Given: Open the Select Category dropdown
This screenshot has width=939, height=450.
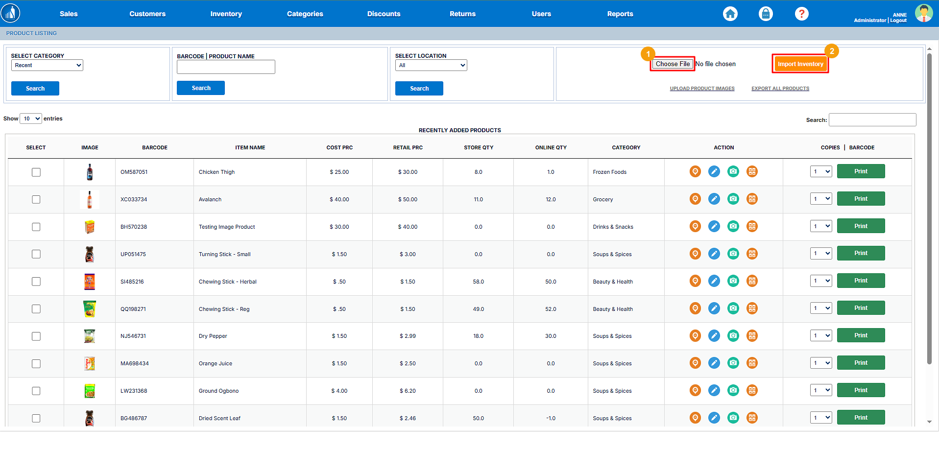Looking at the screenshot, I should tap(47, 65).
